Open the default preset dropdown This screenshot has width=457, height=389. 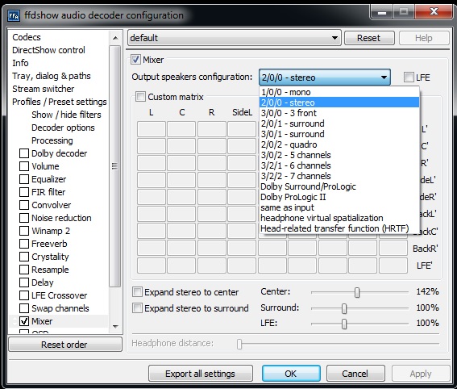[234, 38]
